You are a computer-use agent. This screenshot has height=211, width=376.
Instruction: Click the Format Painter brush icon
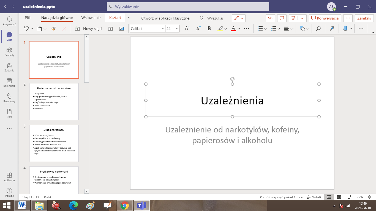(x=53, y=29)
